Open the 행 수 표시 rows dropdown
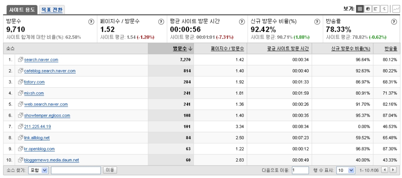This screenshot has width=402, height=178. 346,170
